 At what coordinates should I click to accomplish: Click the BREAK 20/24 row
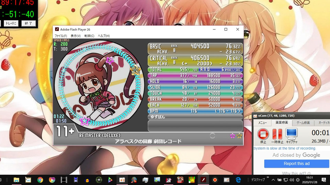(x=195, y=99)
